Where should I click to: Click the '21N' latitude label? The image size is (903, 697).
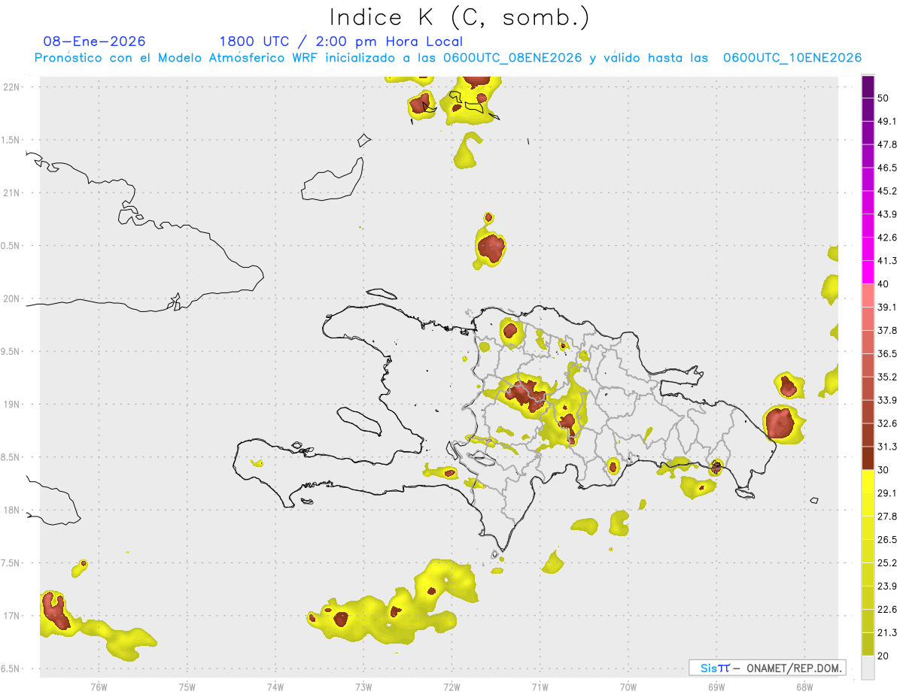click(13, 192)
